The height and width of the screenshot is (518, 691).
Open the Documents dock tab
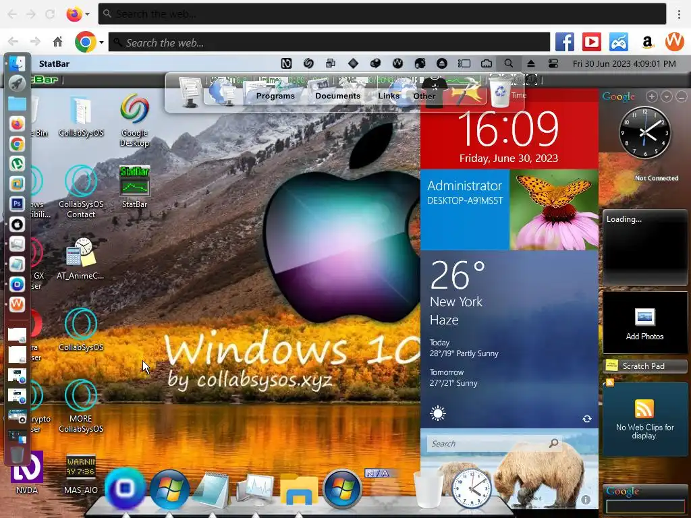337,96
